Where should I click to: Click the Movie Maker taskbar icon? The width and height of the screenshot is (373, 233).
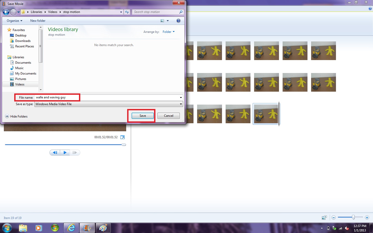click(x=87, y=228)
